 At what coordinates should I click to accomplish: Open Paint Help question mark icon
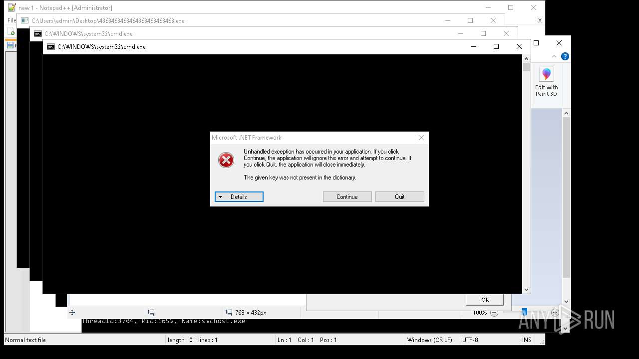tap(565, 56)
